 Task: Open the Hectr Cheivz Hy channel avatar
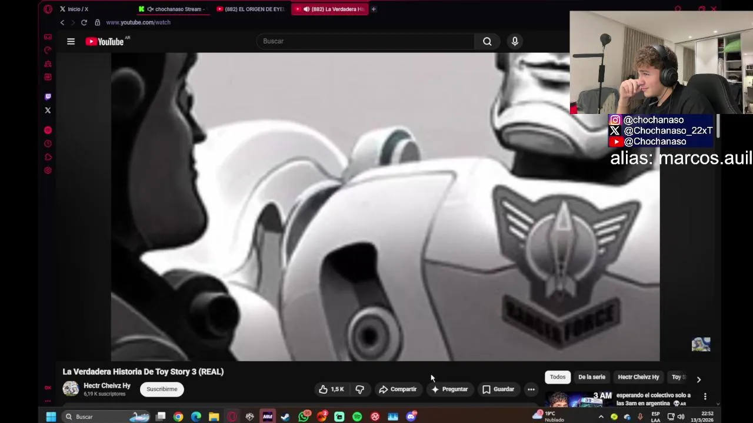[71, 389]
